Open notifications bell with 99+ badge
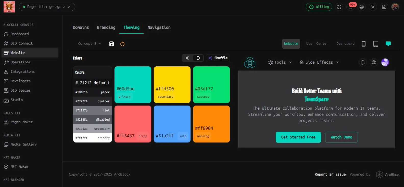Screen dimensions: 404x187 (x=351, y=7)
